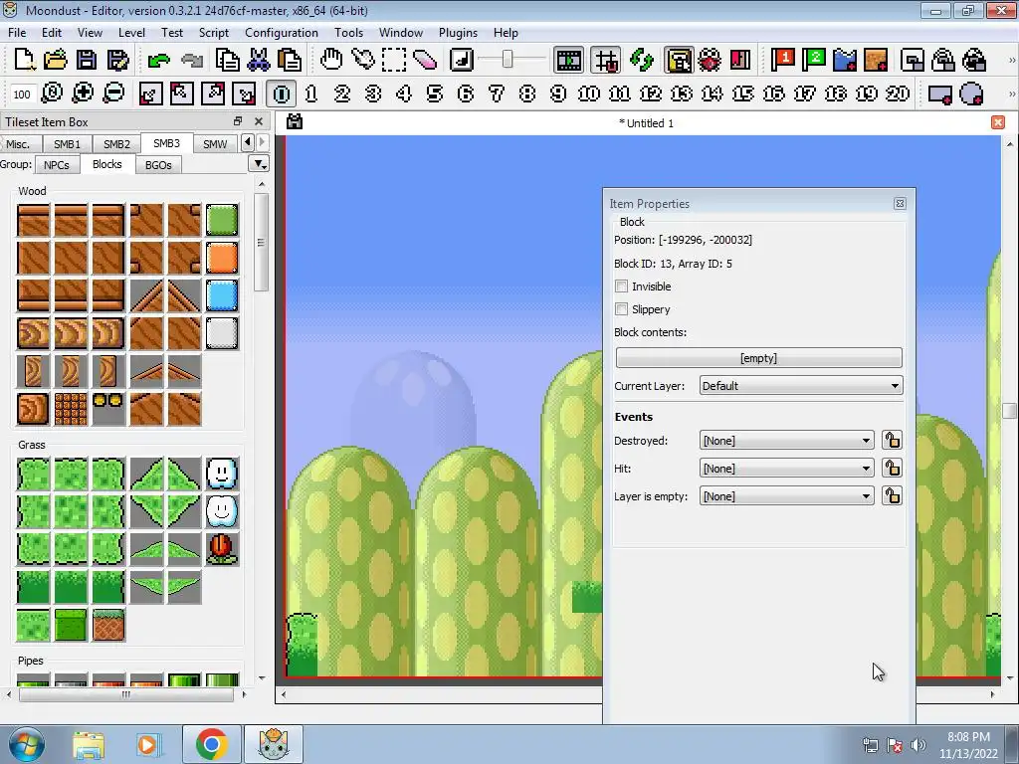Go to top-right section corner
Viewport: 1019px width, 764px height.
[213, 94]
